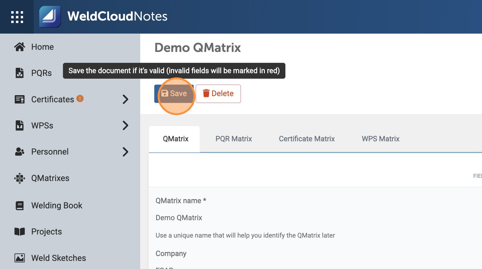Viewport: 482px width, 269px height.
Task: Expand the Personnel submenu chevron
Action: click(x=125, y=152)
